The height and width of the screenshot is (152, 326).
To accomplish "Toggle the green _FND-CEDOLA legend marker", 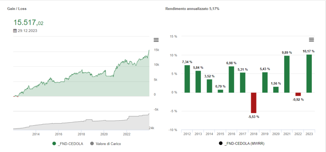I will pyautogui.click(x=54, y=144).
